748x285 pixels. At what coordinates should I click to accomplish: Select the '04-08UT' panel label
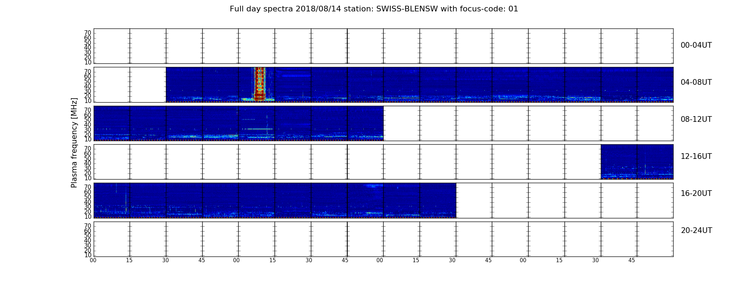click(696, 82)
